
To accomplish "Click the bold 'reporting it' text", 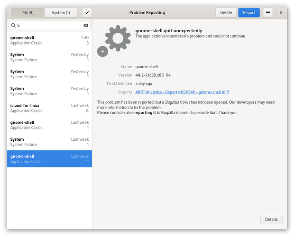I will (145, 113).
